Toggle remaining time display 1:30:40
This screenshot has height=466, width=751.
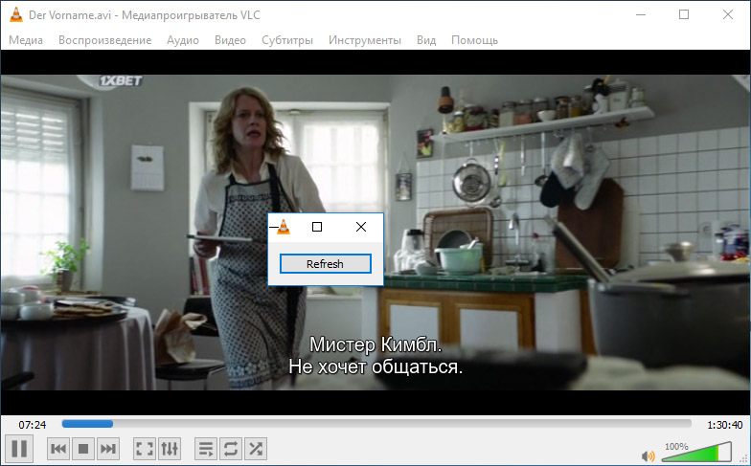pos(724,425)
